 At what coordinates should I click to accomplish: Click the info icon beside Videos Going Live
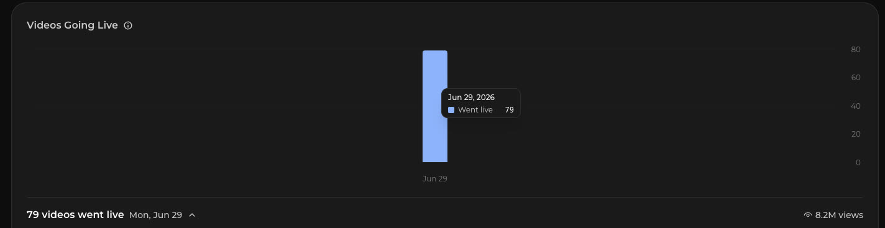[128, 25]
